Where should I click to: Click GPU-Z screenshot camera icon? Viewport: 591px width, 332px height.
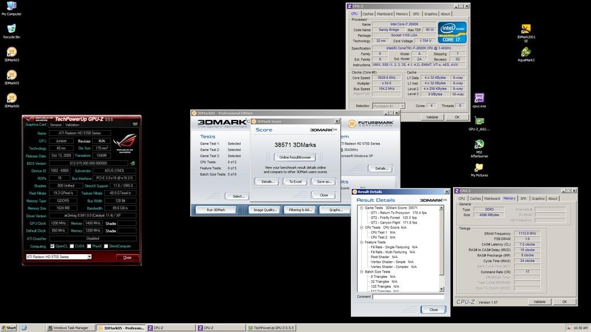pos(135,124)
